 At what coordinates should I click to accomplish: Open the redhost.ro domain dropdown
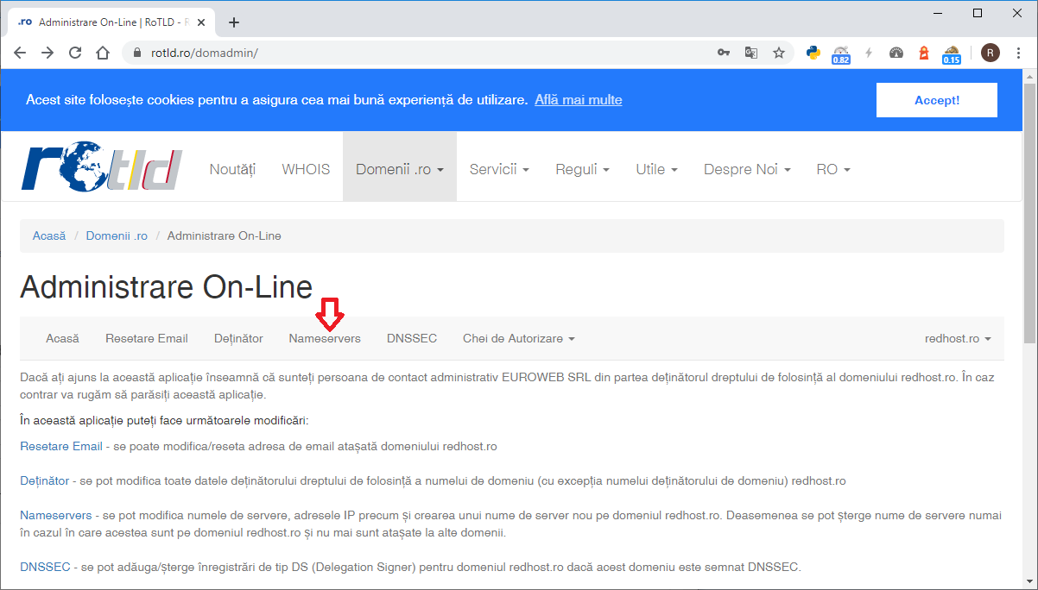(957, 338)
